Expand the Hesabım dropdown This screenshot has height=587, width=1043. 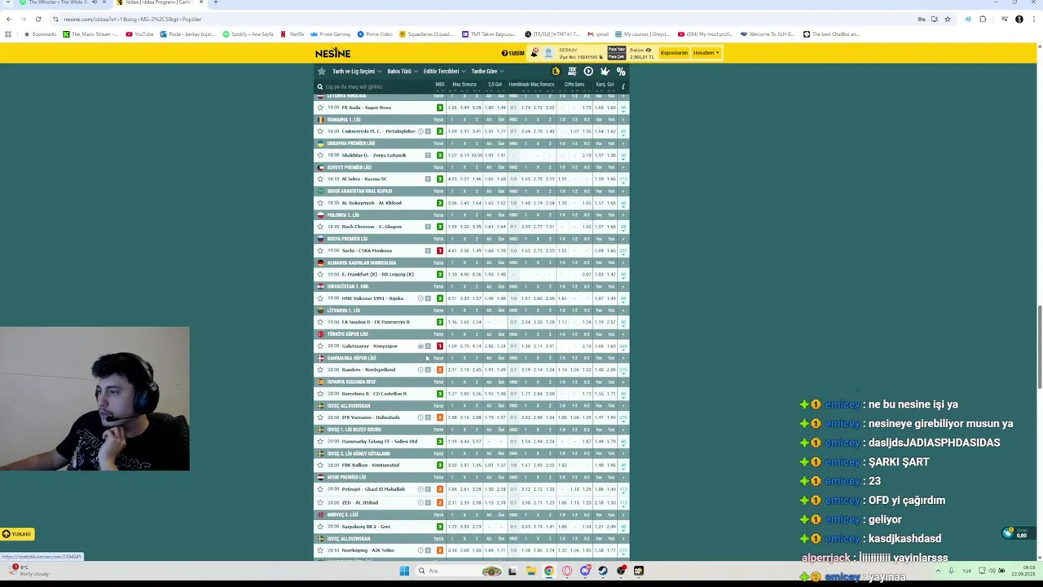click(x=706, y=53)
